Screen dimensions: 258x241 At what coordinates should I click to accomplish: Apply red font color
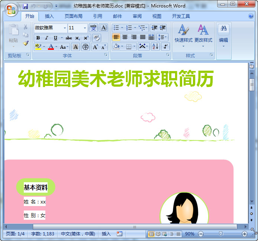(51, 47)
